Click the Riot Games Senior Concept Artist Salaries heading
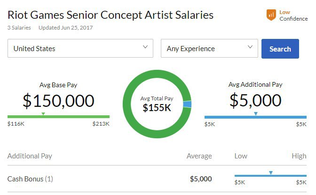316x195 pixels. point(111,15)
